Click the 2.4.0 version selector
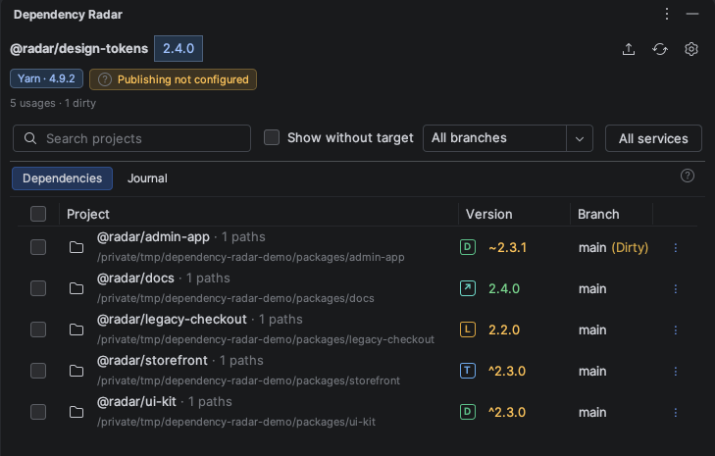Screen dimensions: 715x456 tap(179, 48)
